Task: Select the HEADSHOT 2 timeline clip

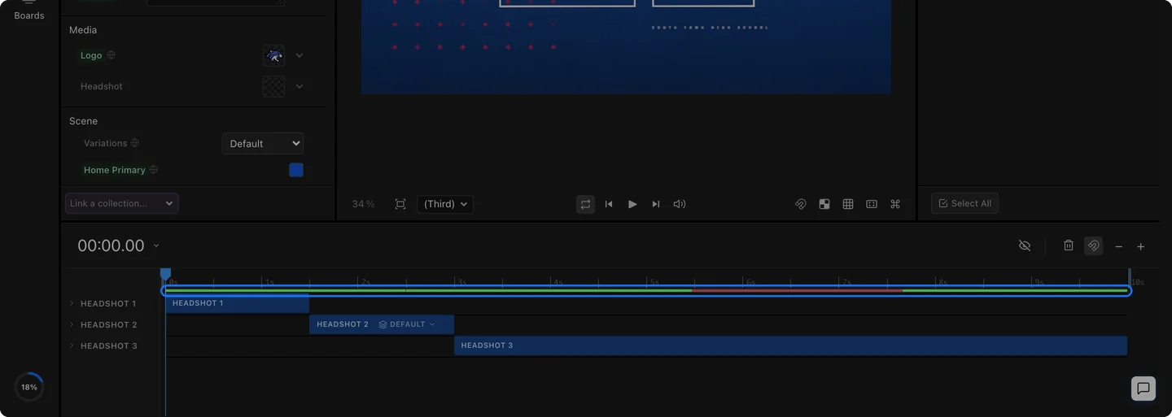Action: click(382, 324)
